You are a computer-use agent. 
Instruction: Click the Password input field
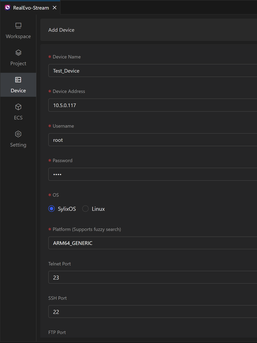(153, 174)
